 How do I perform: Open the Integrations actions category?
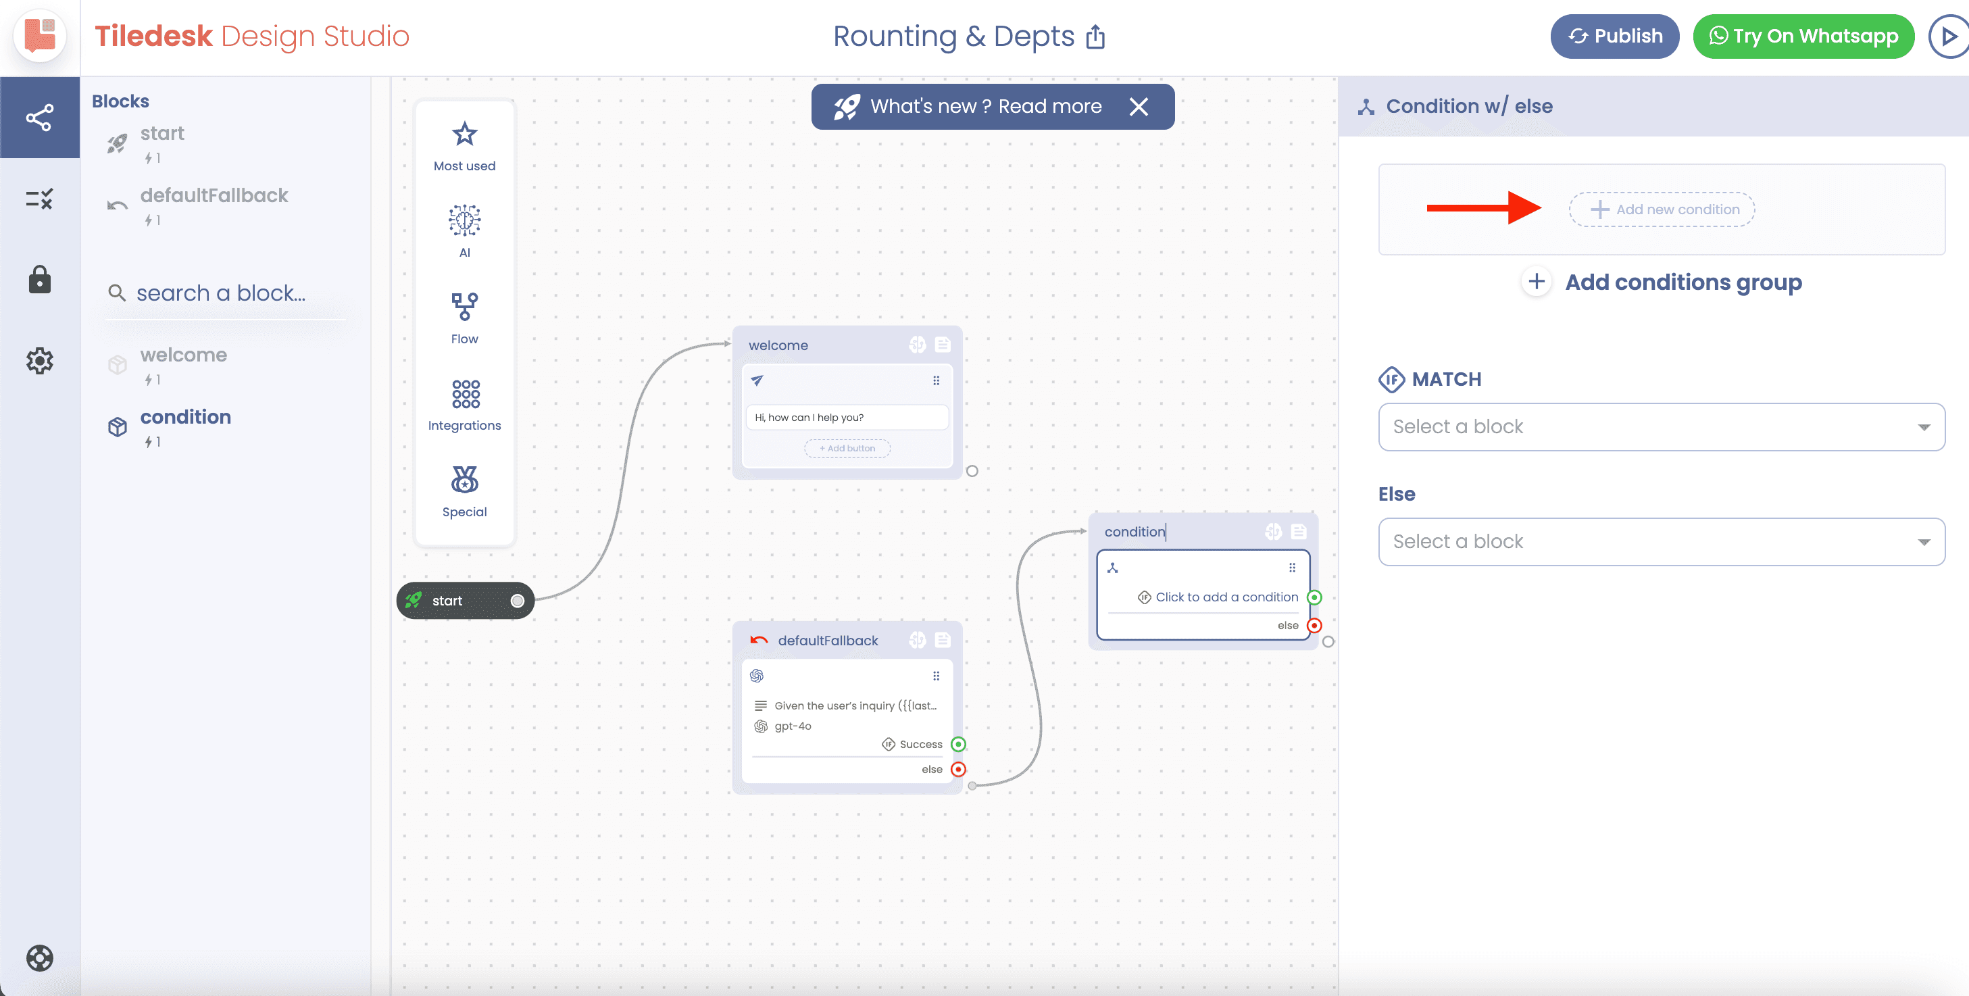(464, 405)
